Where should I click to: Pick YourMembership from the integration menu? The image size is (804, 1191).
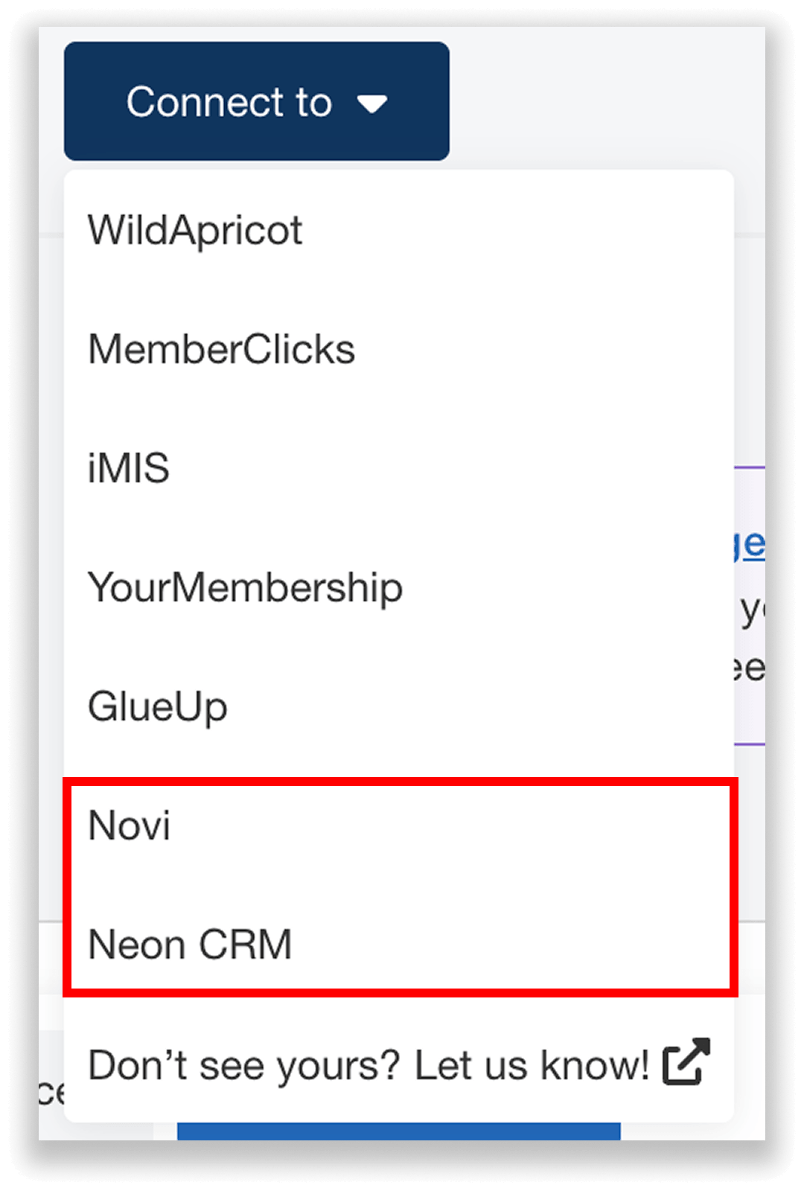pyautogui.click(x=246, y=587)
